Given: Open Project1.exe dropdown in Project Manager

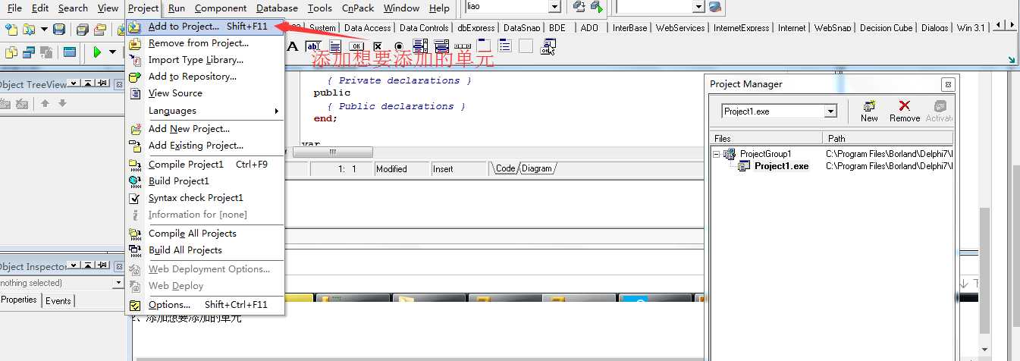Looking at the screenshot, I should pos(830,111).
